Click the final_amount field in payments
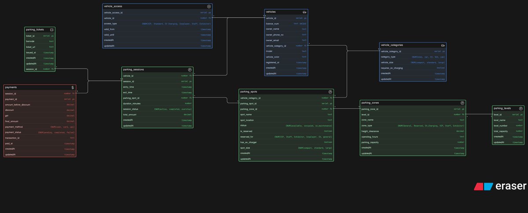 (40, 121)
